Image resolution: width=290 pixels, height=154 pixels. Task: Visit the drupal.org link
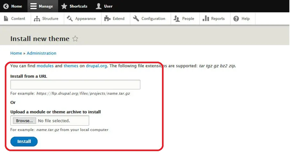[96, 66]
